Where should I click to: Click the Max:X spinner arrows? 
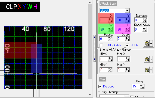[128, 59]
